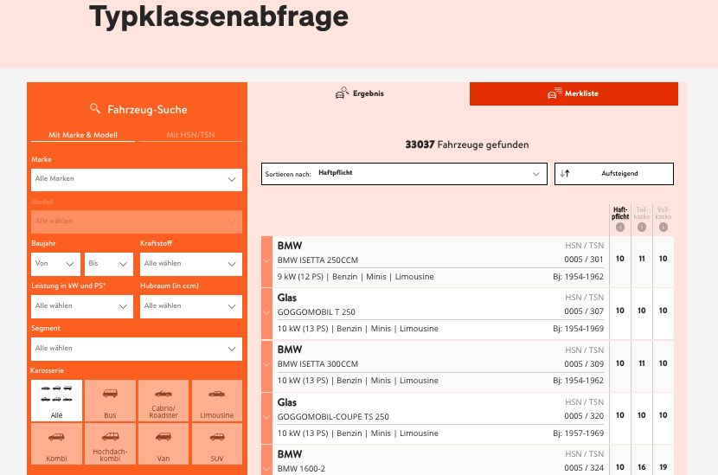Image resolution: width=718 pixels, height=475 pixels.
Task: Select the Hochdachkombi body type
Action: coord(110,444)
